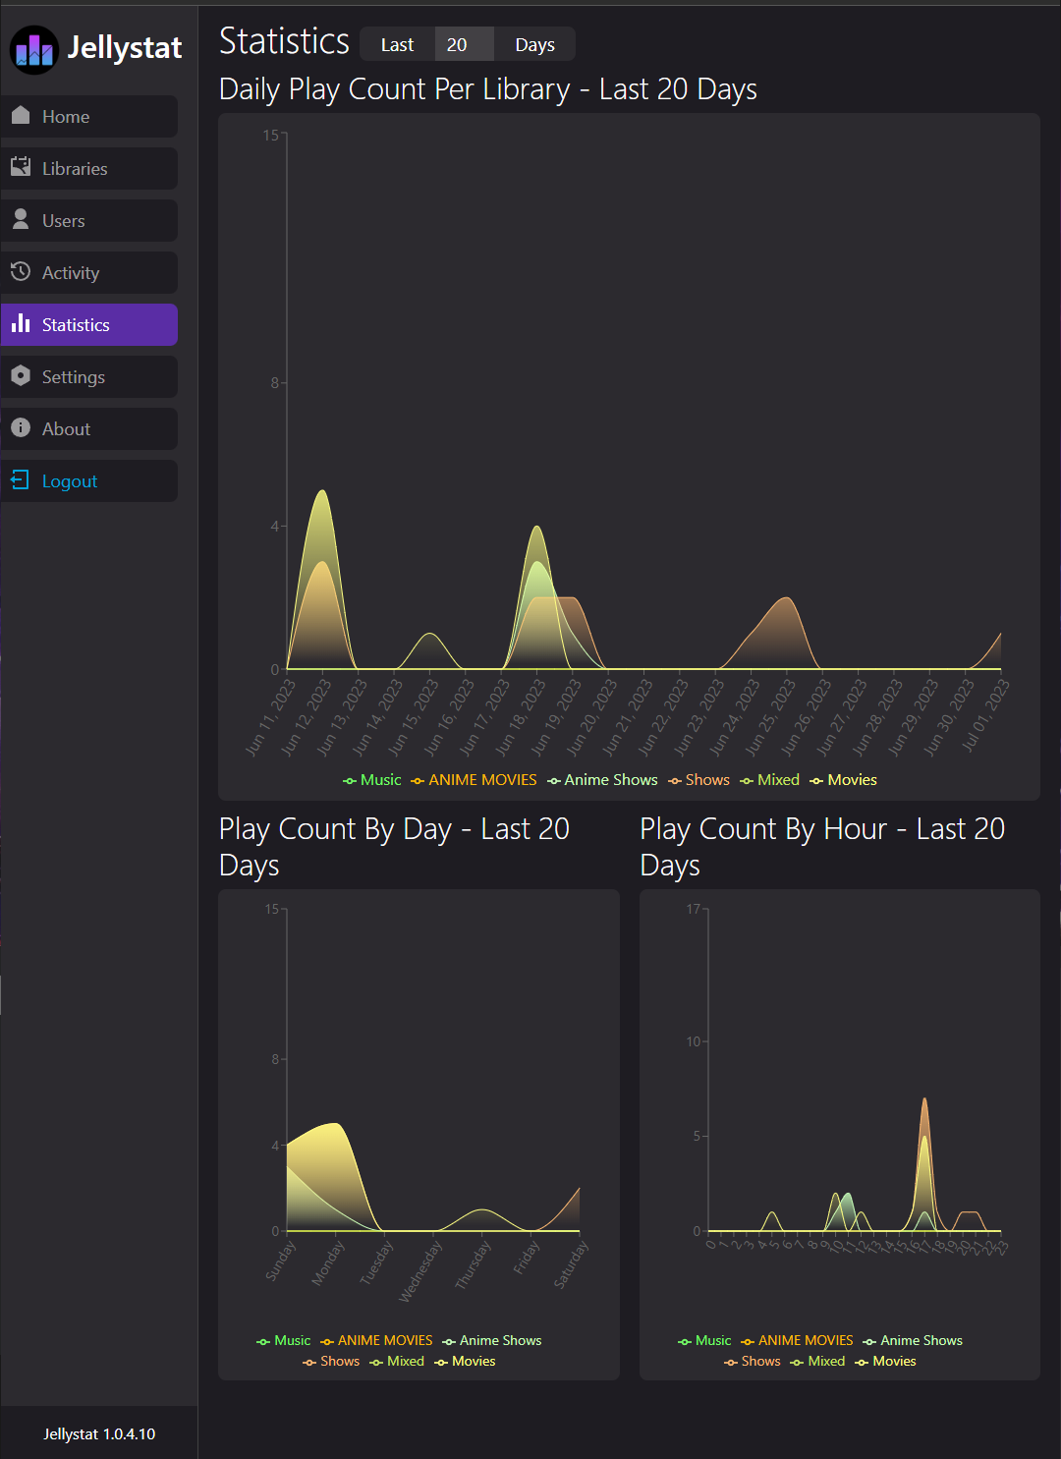Toggle Anime Shows in Play Count By Day legend
Viewport: 1061px width, 1459px height.
click(492, 1340)
